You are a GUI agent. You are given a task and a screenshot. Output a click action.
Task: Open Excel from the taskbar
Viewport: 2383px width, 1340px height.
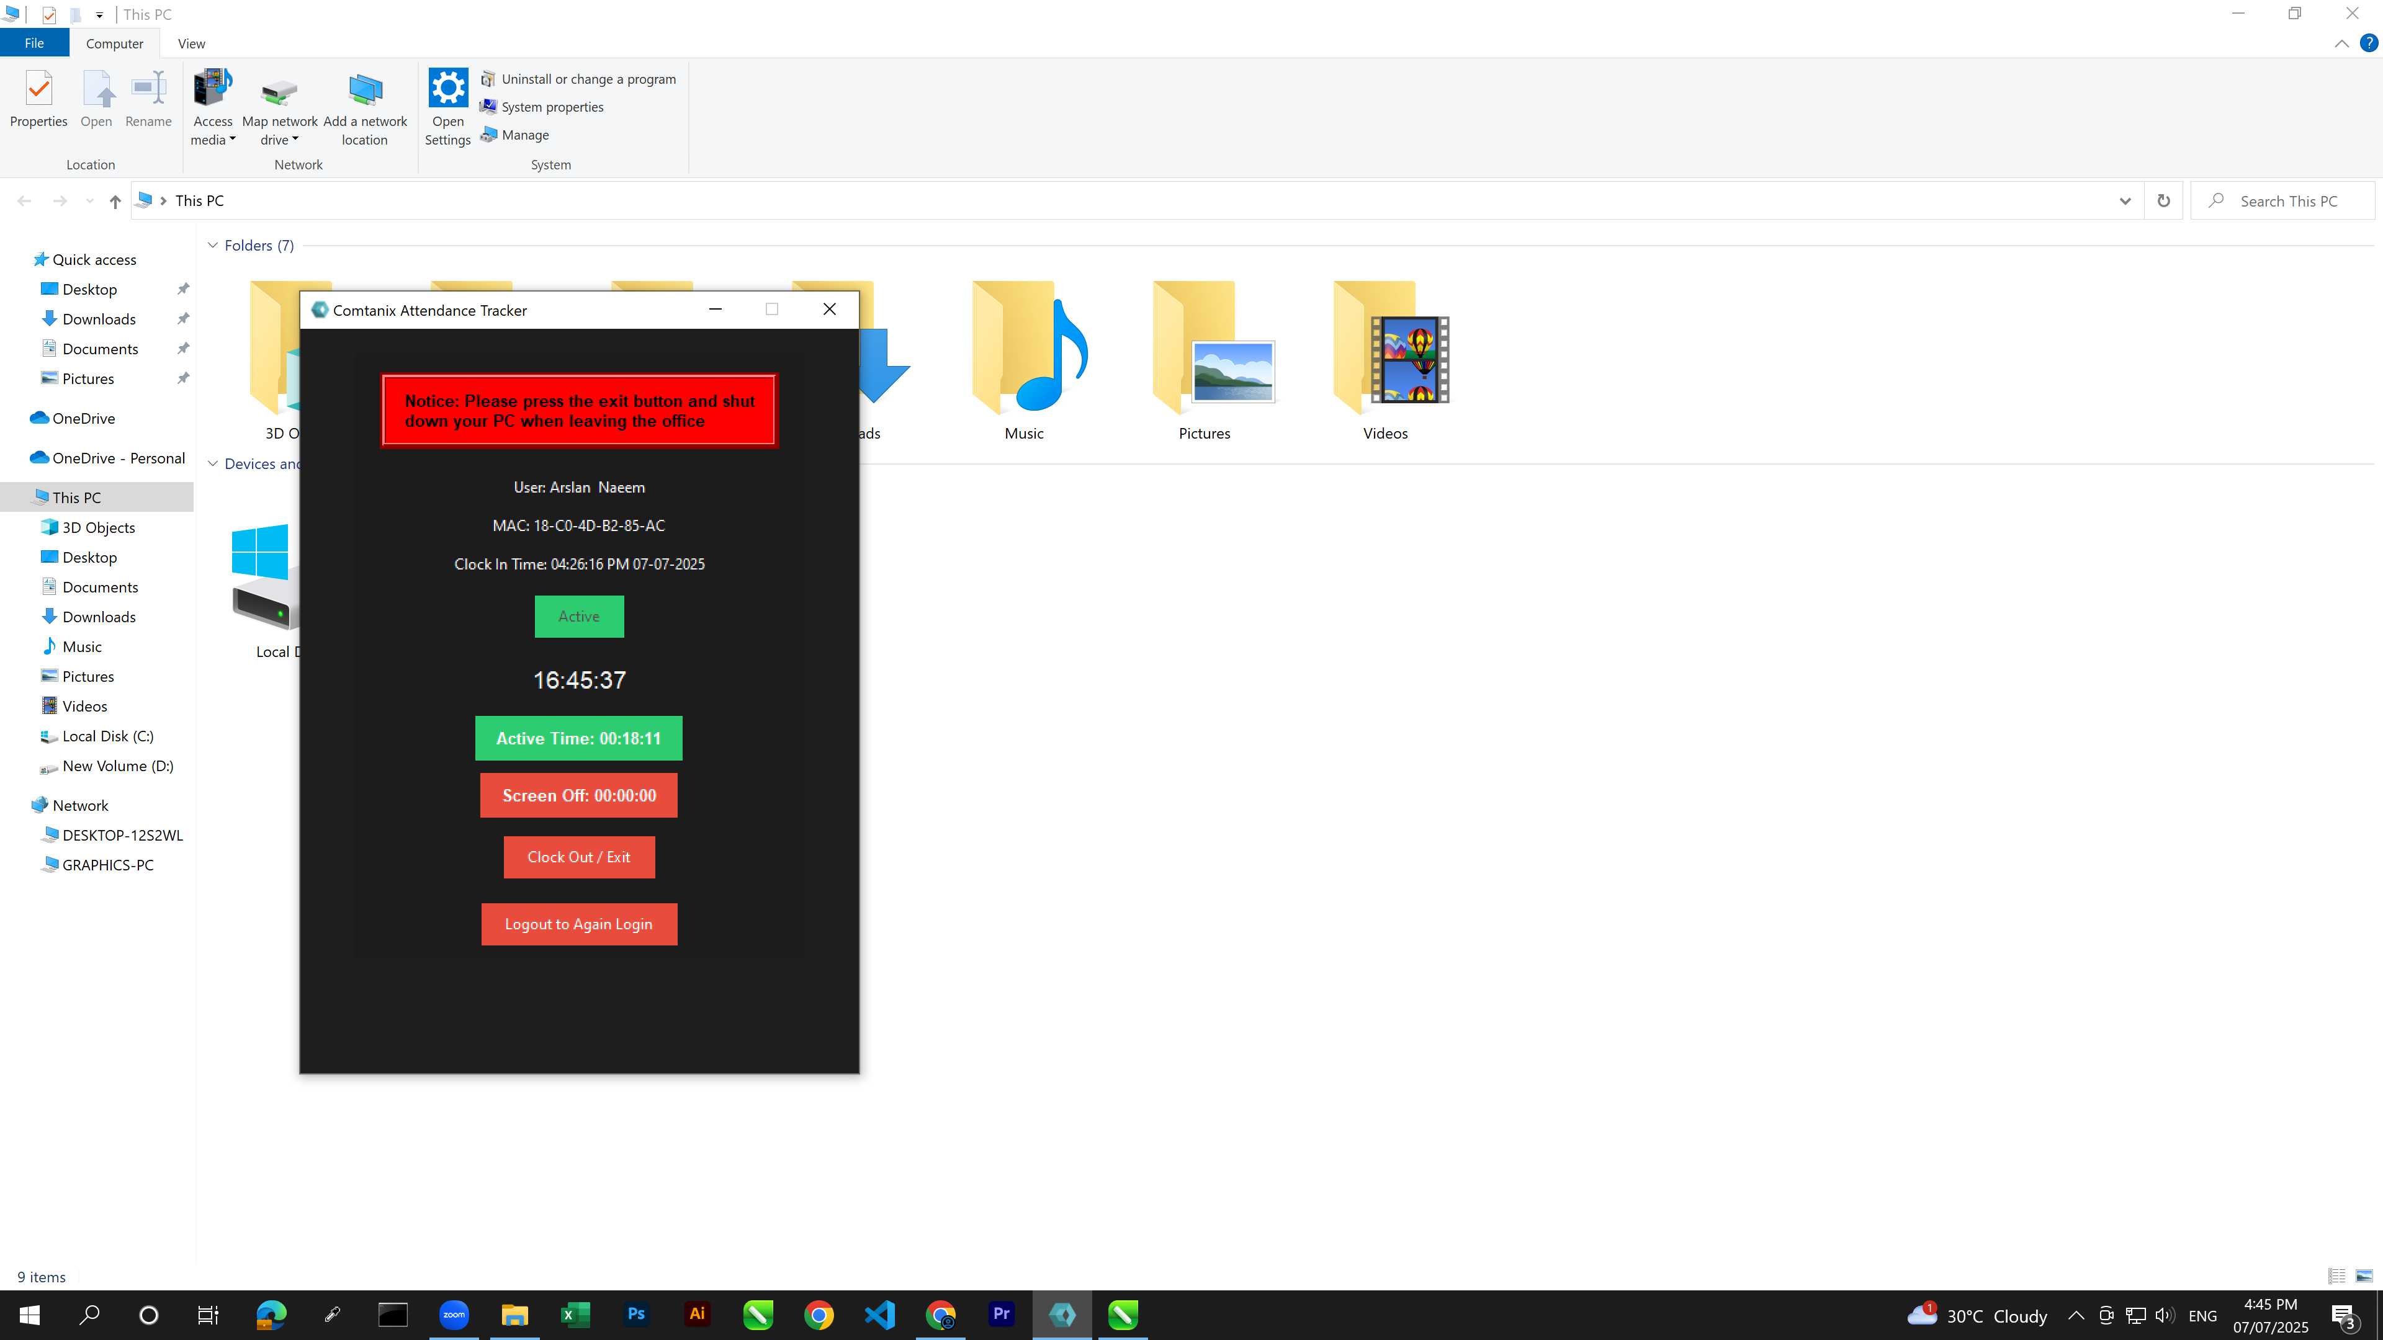(x=575, y=1315)
